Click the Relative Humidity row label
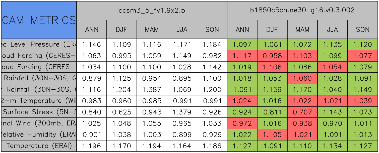379x153 pixels. point(39,135)
